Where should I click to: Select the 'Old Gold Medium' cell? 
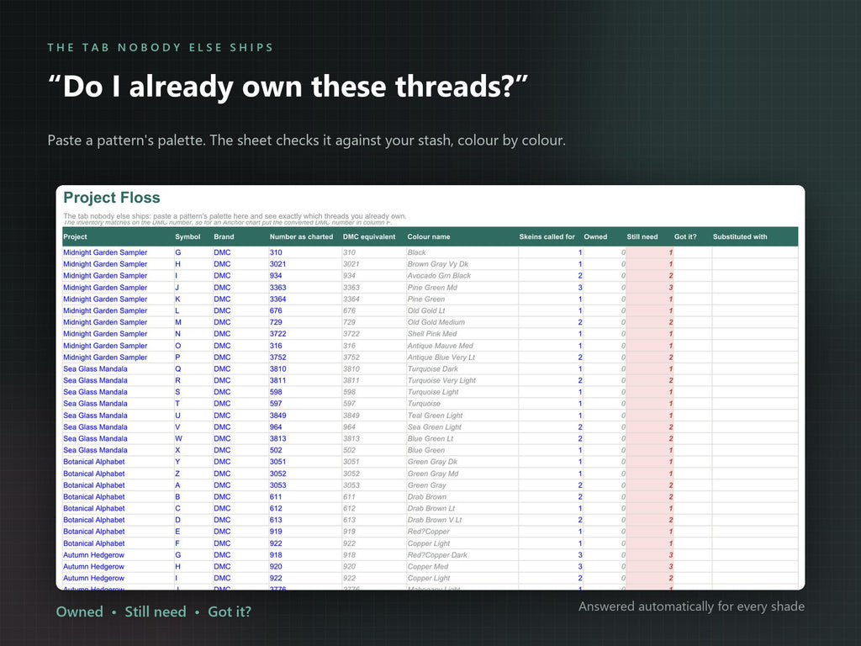click(436, 322)
